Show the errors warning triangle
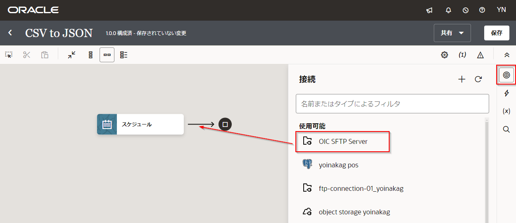Viewport: 516px width, 223px height. 480,55
